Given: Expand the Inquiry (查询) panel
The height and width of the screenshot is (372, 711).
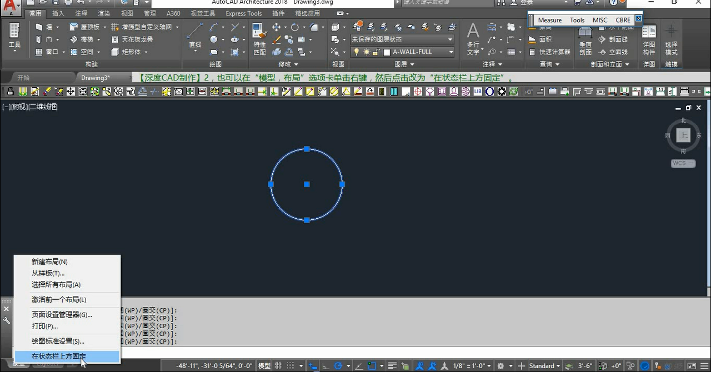Looking at the screenshot, I should pos(549,64).
